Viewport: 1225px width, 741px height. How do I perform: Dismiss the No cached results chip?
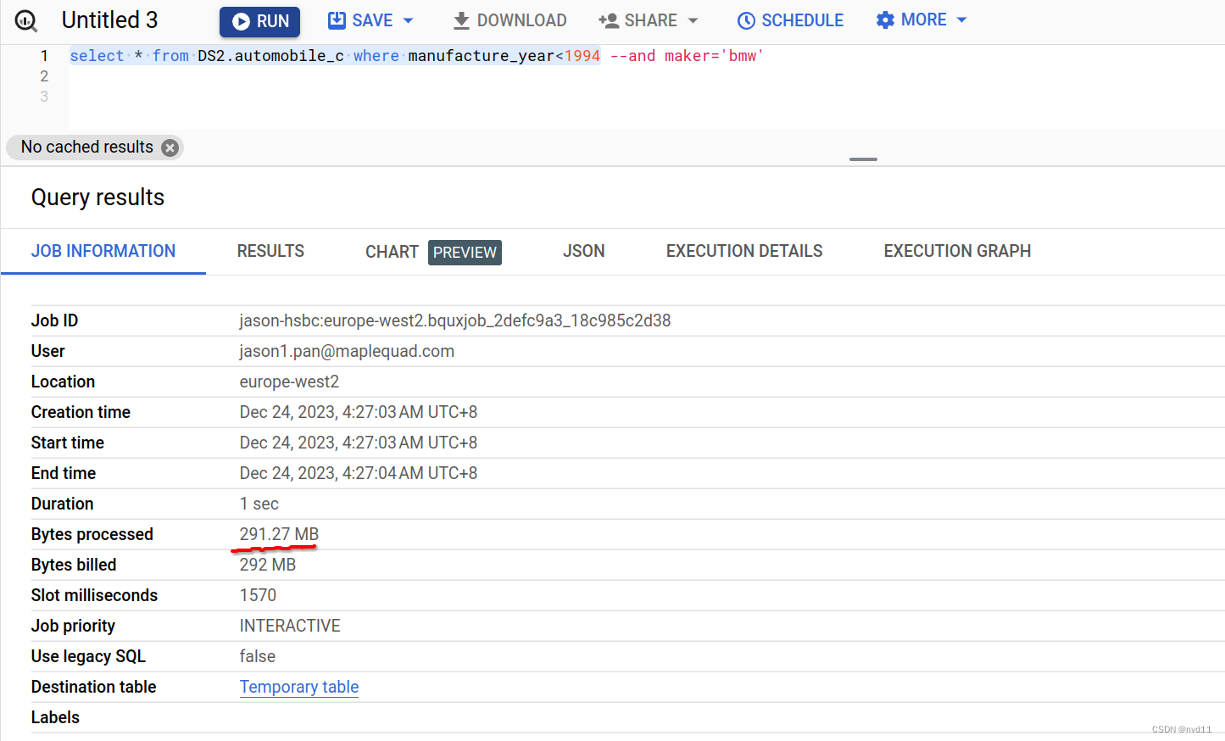coord(170,148)
